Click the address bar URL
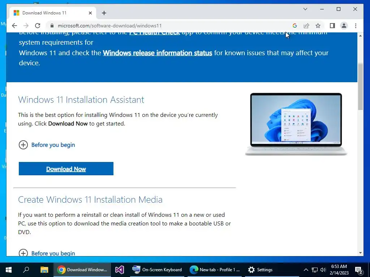Image resolution: width=370 pixels, height=277 pixels. 110,26
